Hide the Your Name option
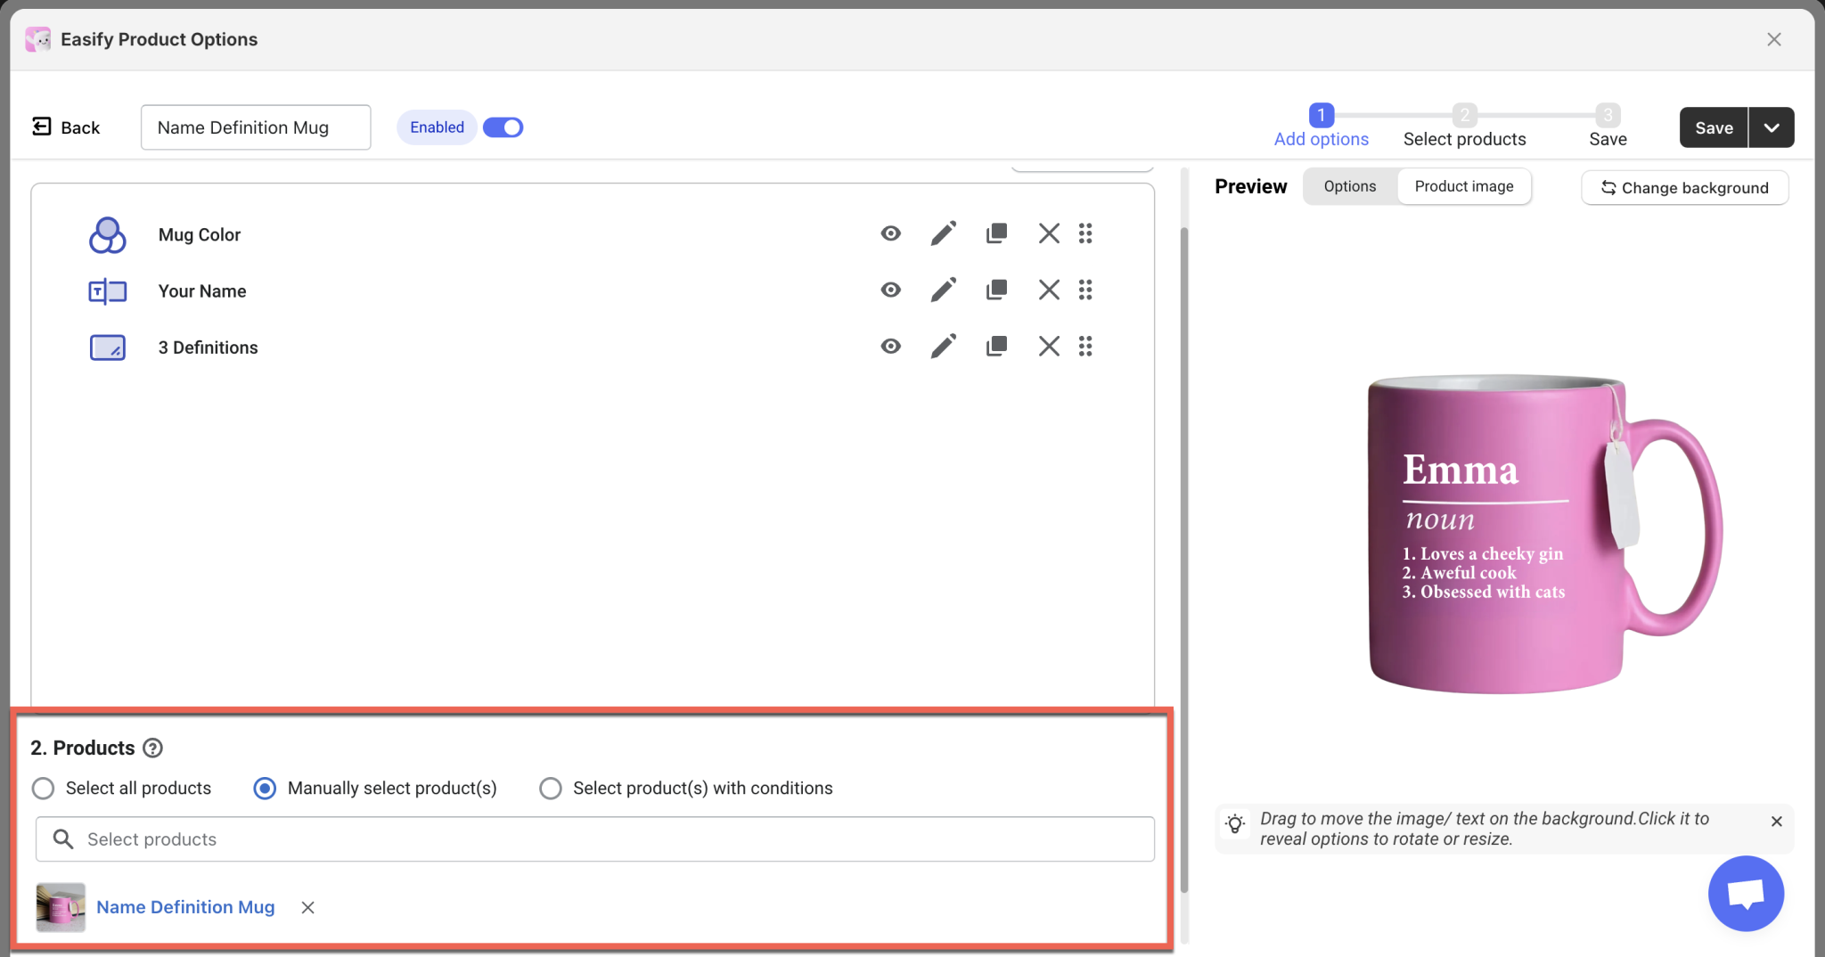This screenshot has width=1825, height=957. pyautogui.click(x=890, y=290)
